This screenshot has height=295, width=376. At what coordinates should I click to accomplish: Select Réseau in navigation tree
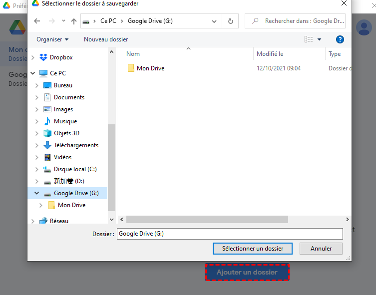point(59,221)
